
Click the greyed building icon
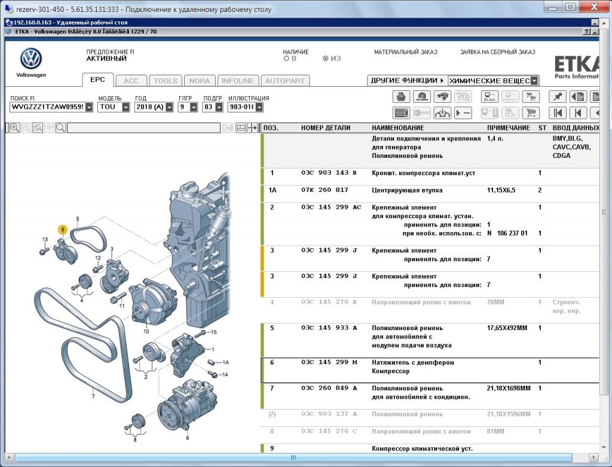coord(510,113)
